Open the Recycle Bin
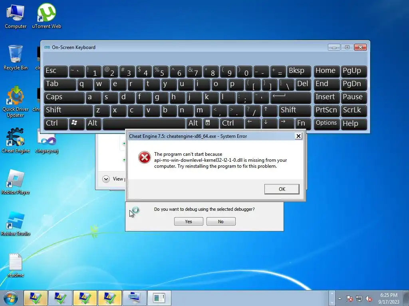 (16, 58)
